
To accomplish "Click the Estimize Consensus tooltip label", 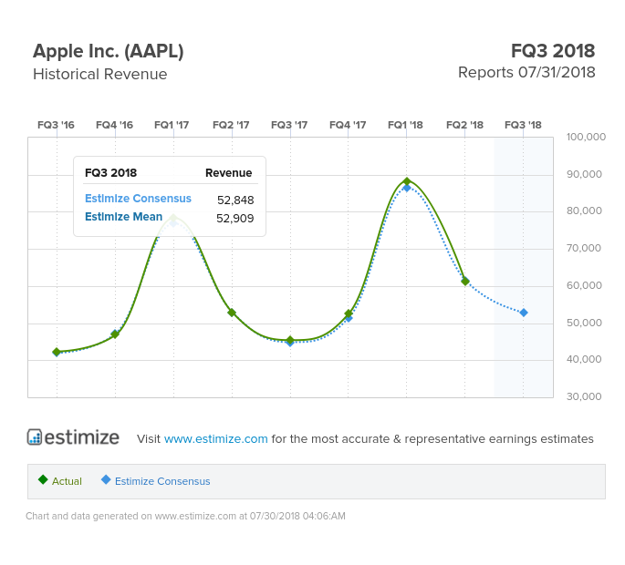I will 138,199.
